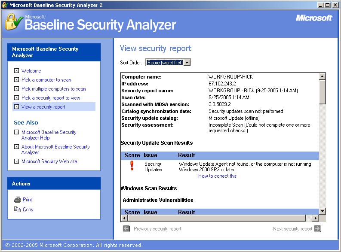Click the Previous security report text link

[x=157, y=229]
